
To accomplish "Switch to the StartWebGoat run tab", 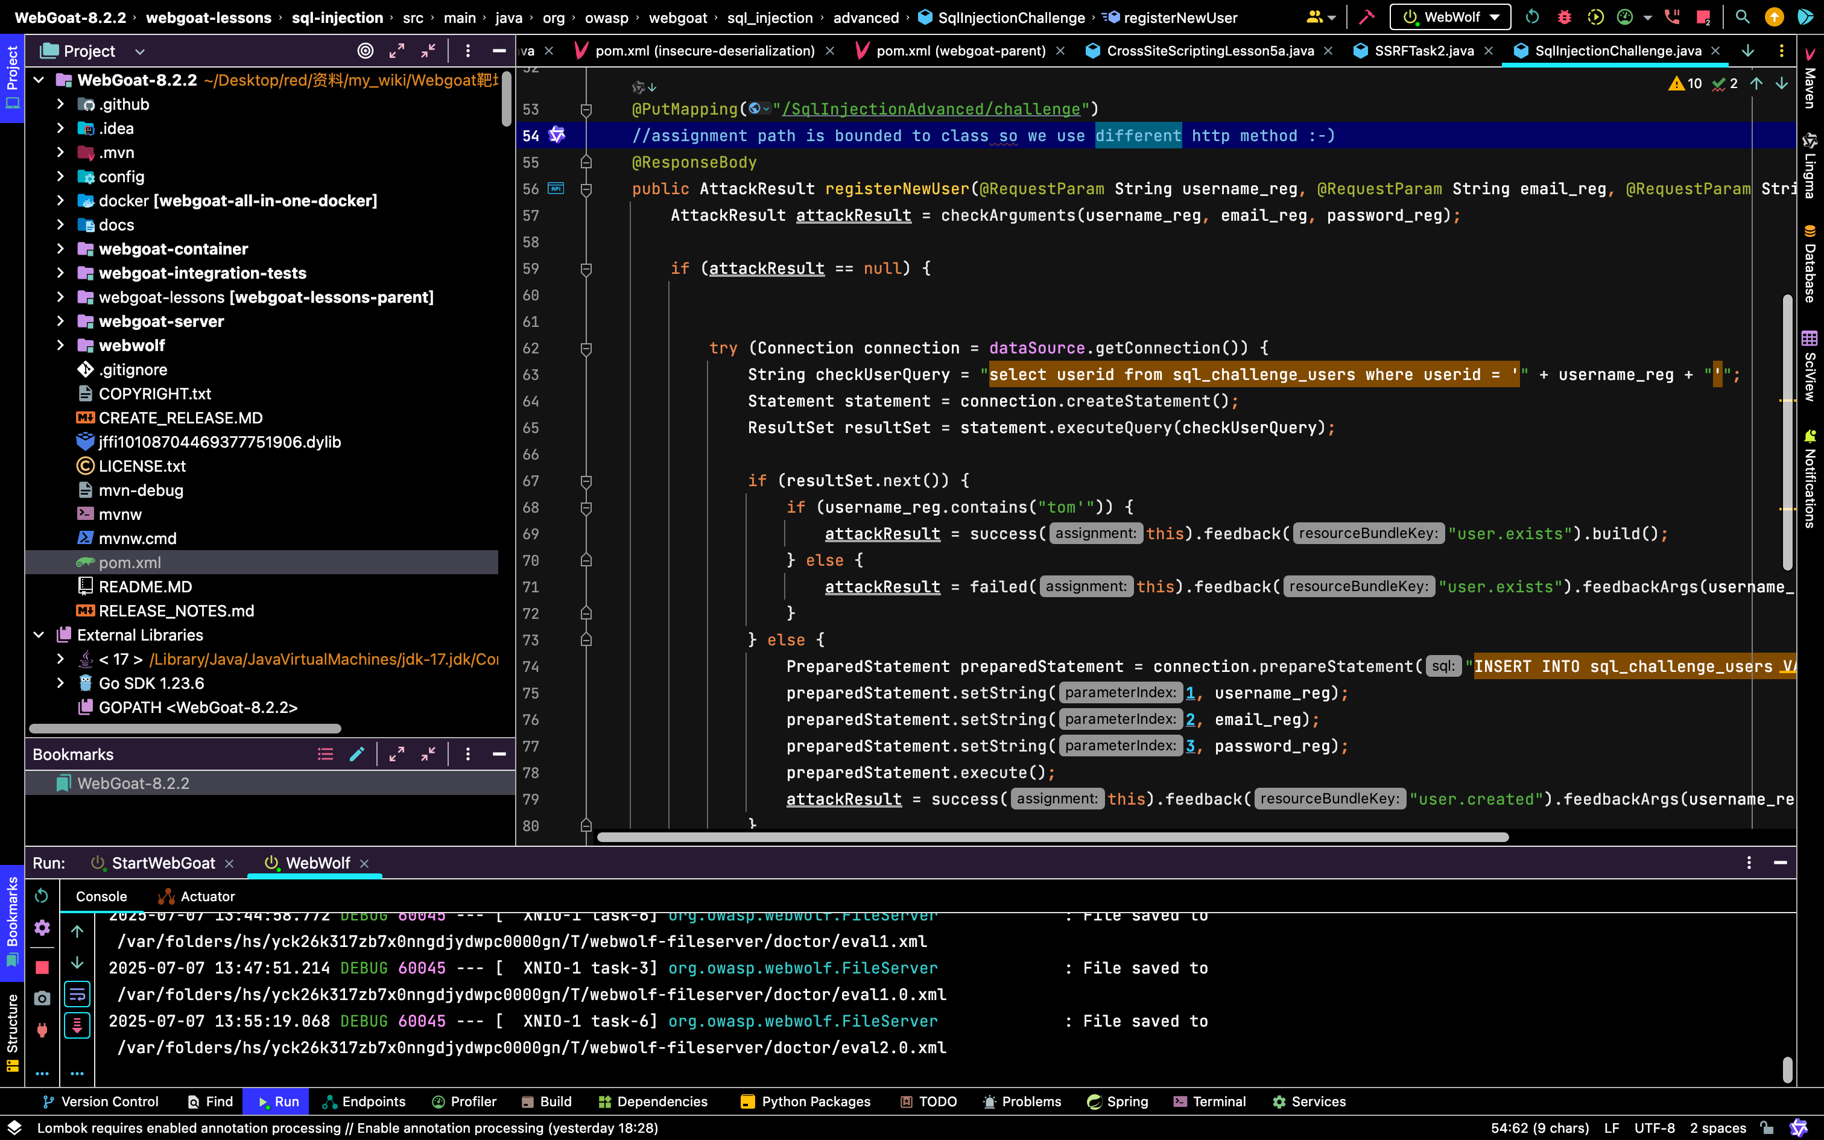I will point(163,863).
